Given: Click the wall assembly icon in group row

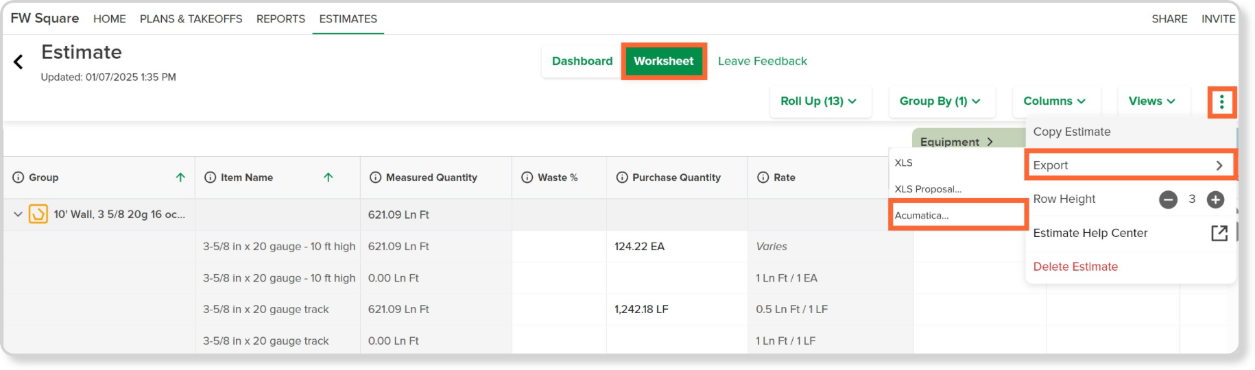Looking at the screenshot, I should pos(38,214).
